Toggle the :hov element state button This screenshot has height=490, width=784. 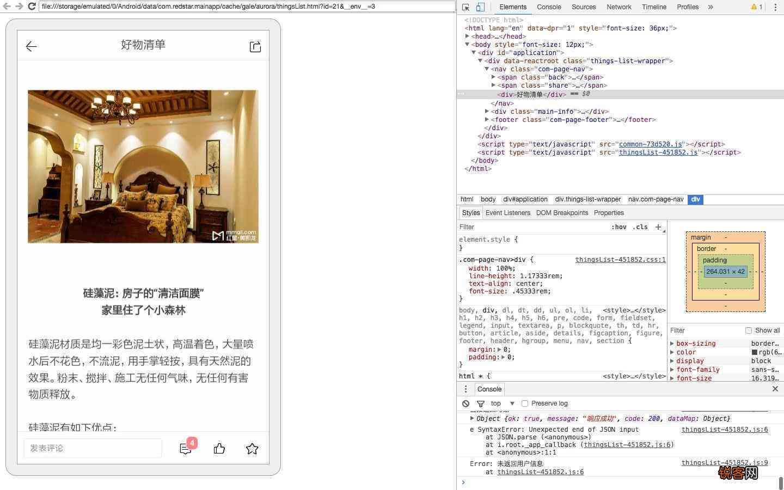click(619, 227)
